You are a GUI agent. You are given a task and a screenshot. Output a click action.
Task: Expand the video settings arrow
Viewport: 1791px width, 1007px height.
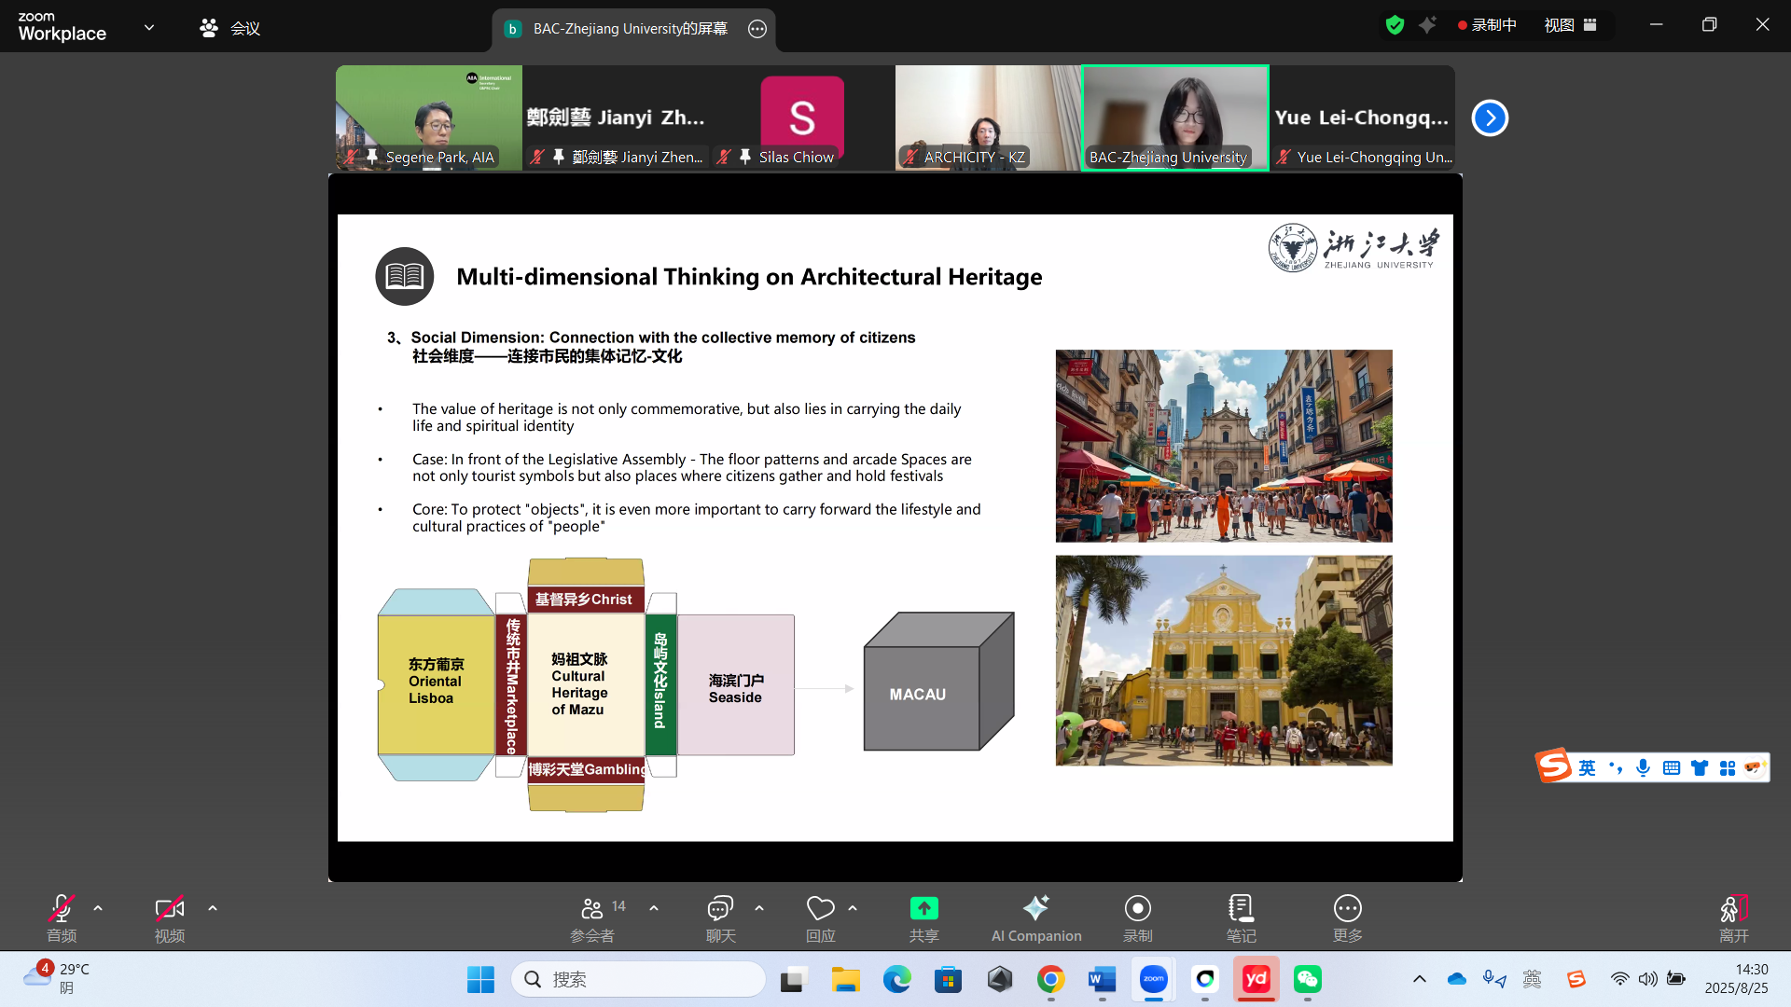pos(213,907)
